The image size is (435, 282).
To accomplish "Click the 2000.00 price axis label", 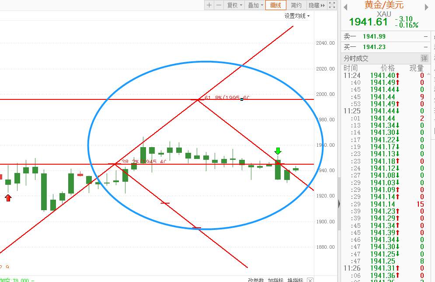I will coord(325,94).
